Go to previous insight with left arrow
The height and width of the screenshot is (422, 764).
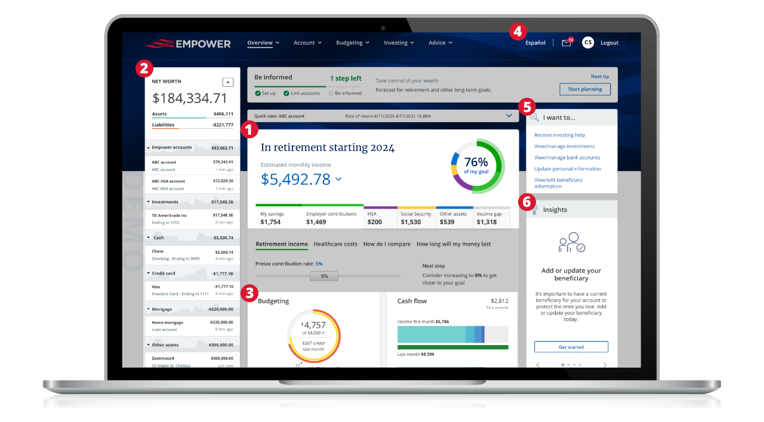(538, 364)
